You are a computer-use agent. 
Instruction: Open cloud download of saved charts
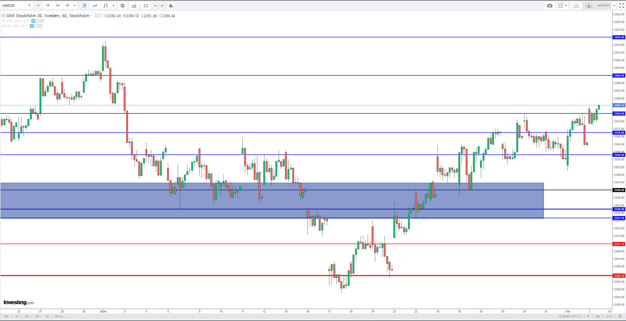coord(576,5)
